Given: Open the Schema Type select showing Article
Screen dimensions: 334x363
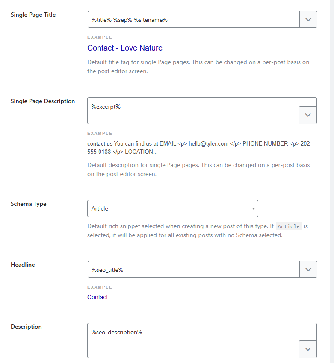Looking at the screenshot, I should (x=172, y=208).
